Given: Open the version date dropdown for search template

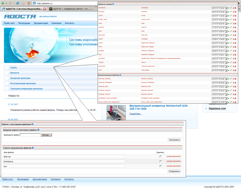Looking at the screenshot, I should (x=226, y=28).
